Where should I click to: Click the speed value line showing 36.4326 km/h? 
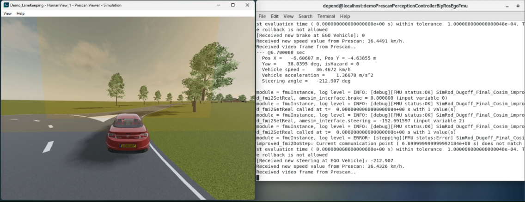coord(330,166)
